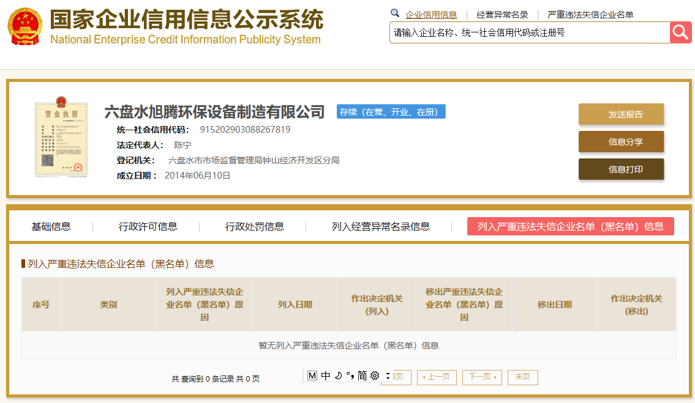Open the IME settings gear

375,376
